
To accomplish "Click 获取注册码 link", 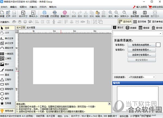I will tap(156, 7).
